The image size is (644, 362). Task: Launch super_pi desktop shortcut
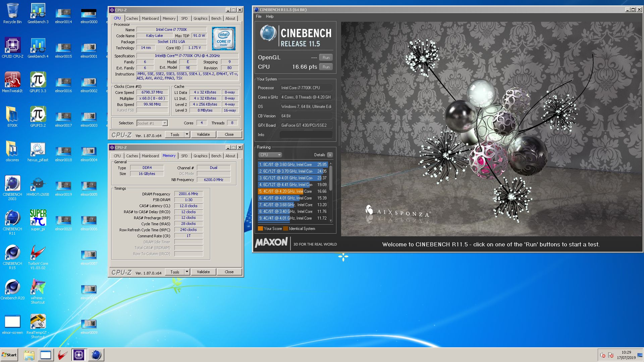click(x=38, y=221)
